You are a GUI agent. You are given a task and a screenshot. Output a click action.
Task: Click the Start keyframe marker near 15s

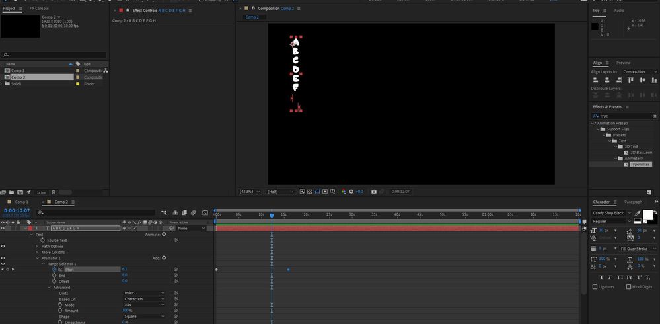point(288,270)
